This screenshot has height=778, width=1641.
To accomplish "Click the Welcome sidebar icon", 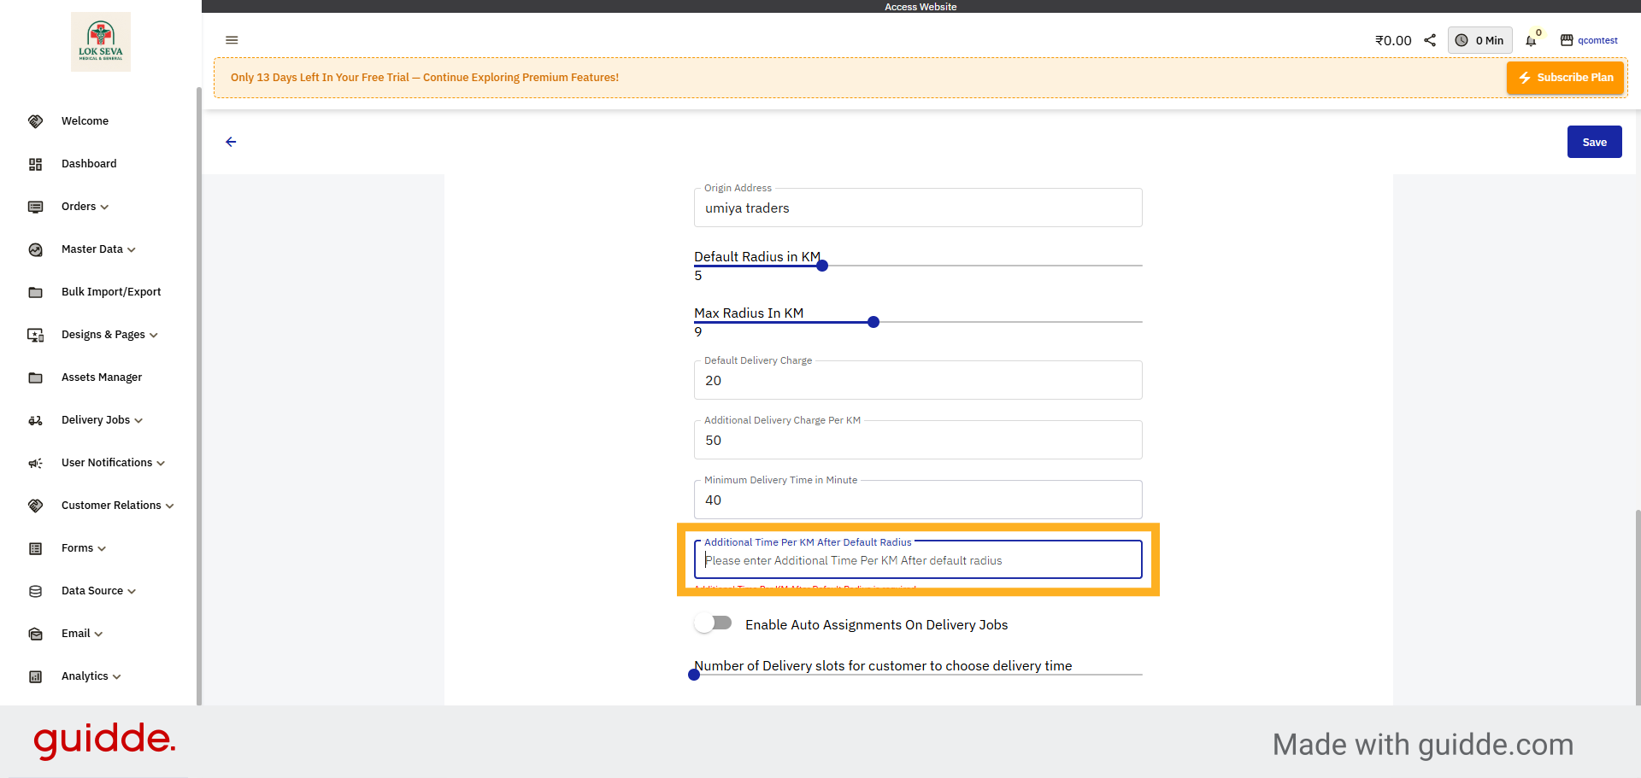I will tap(35, 120).
